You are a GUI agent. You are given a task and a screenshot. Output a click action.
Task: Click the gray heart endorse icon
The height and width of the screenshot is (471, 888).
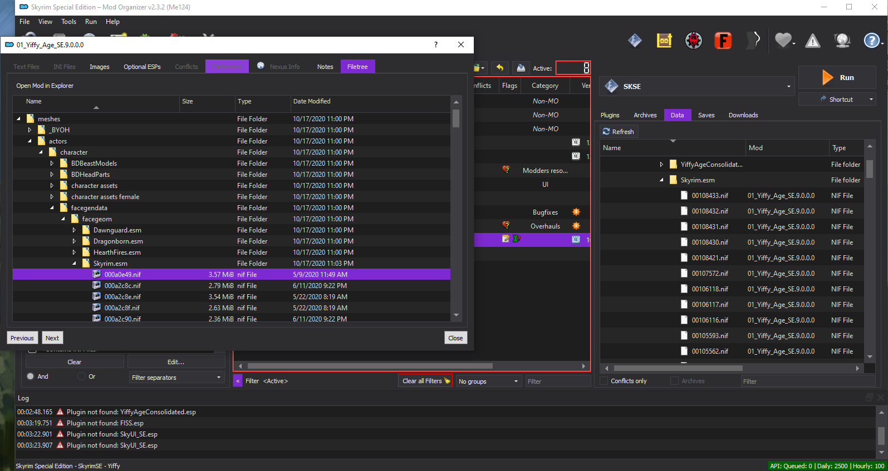pos(784,41)
